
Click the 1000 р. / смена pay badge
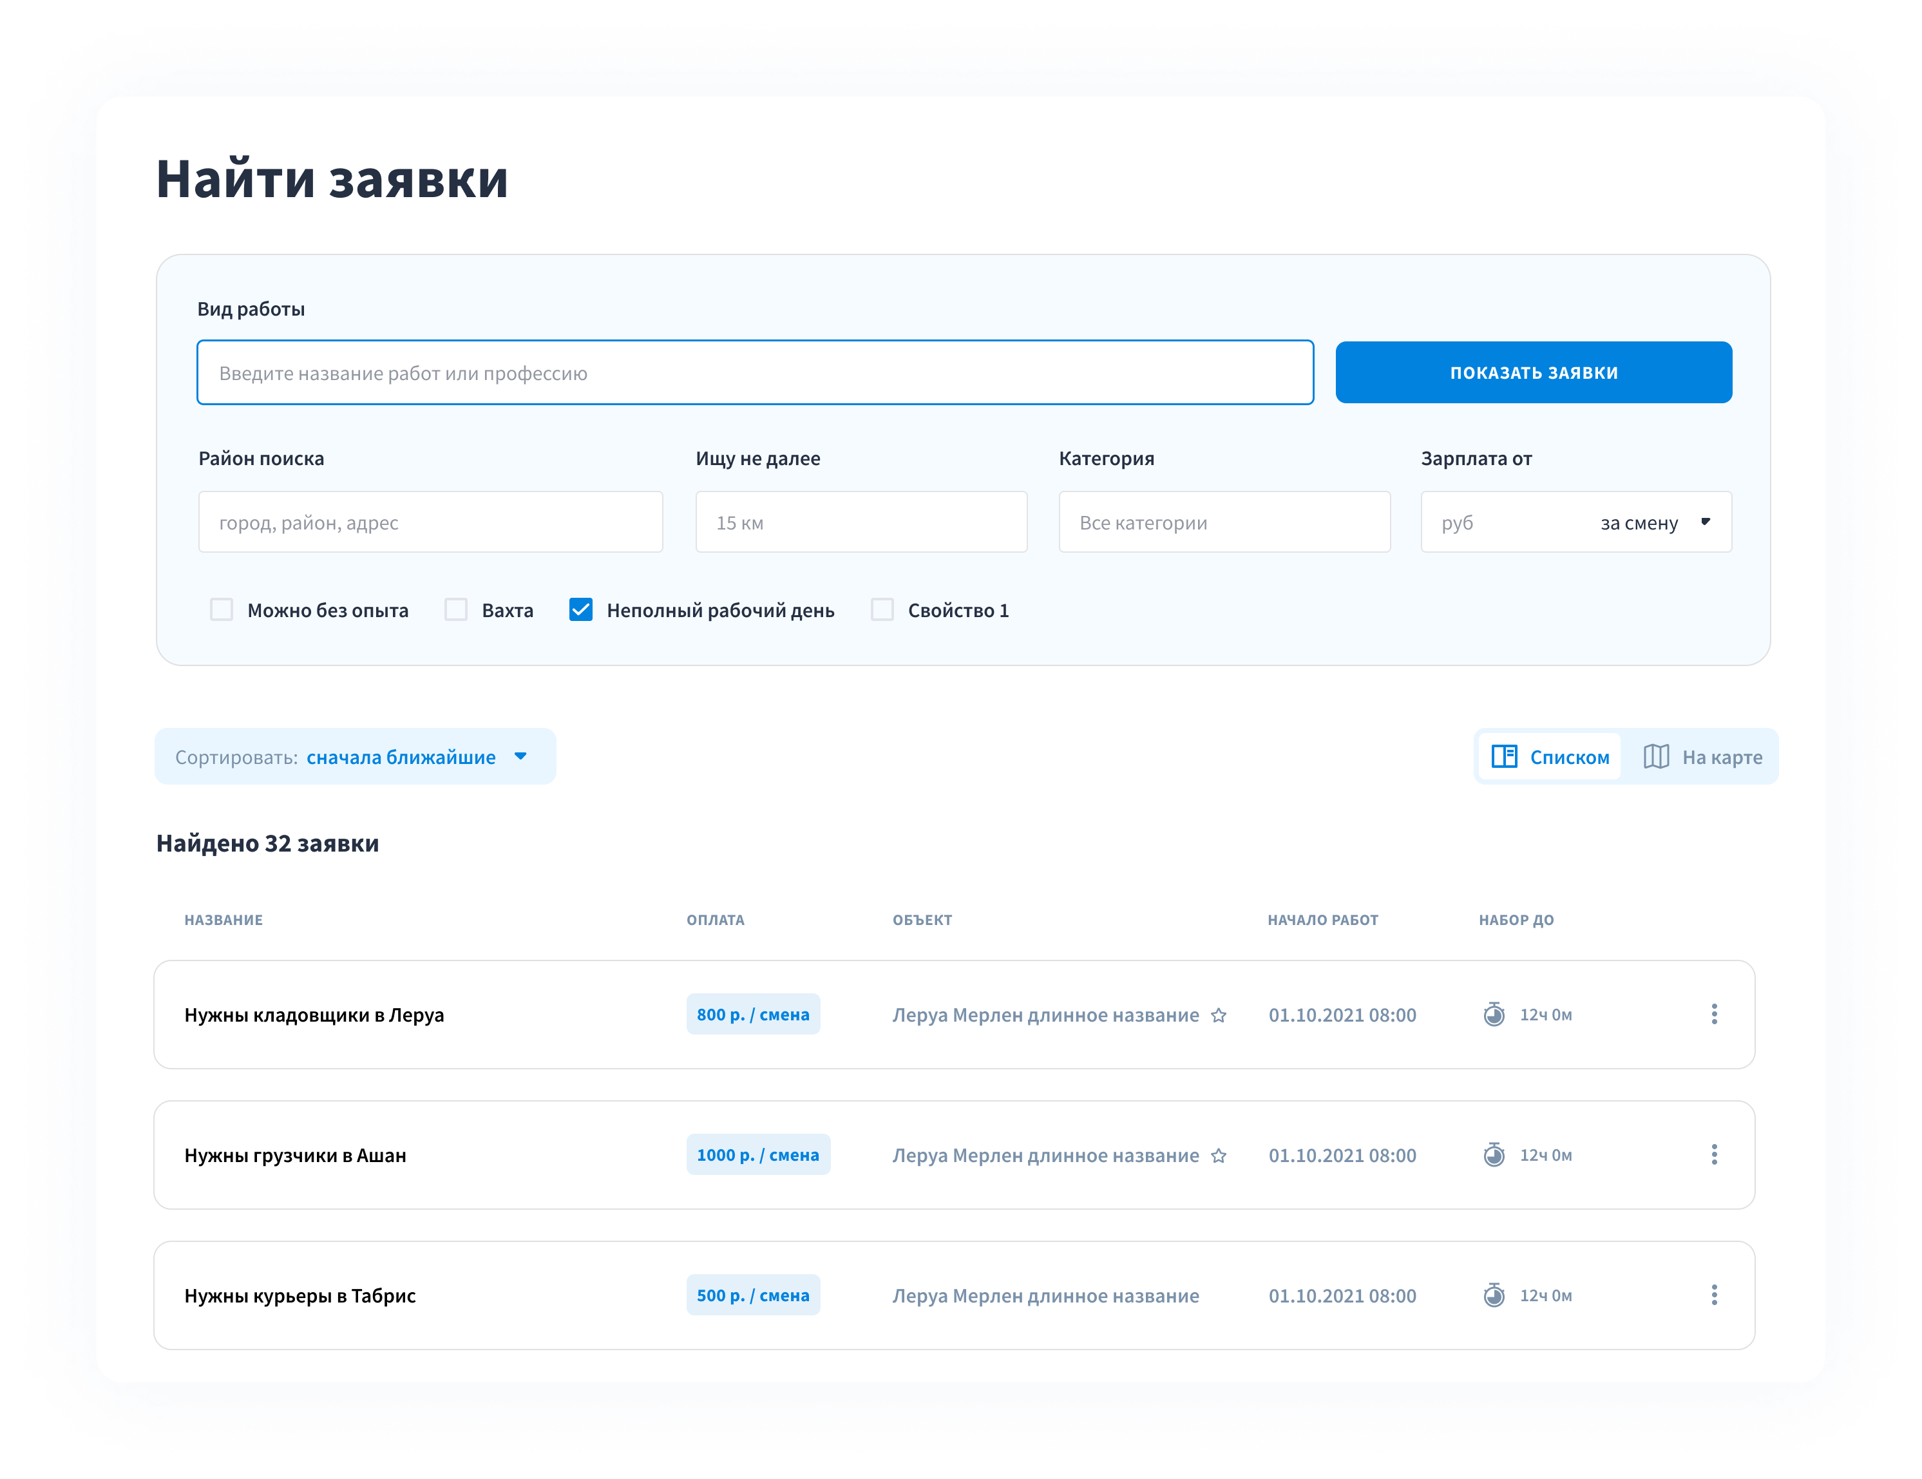pos(757,1154)
